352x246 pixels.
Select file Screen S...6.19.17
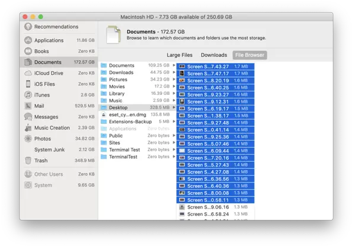pyautogui.click(x=215, y=108)
